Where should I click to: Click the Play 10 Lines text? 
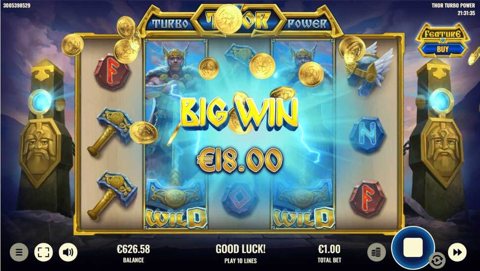(240, 261)
